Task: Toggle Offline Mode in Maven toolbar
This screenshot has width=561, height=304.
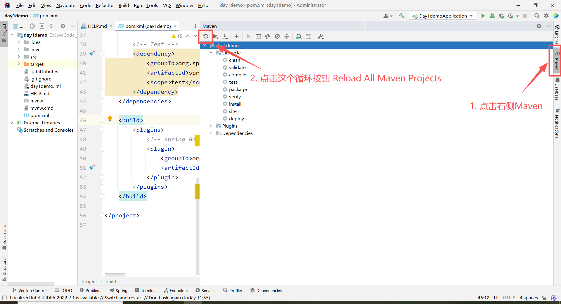Action: click(268, 36)
